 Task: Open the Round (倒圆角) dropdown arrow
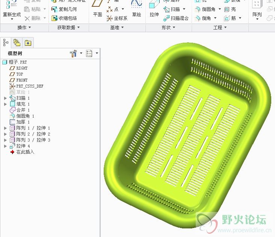[219, 9]
